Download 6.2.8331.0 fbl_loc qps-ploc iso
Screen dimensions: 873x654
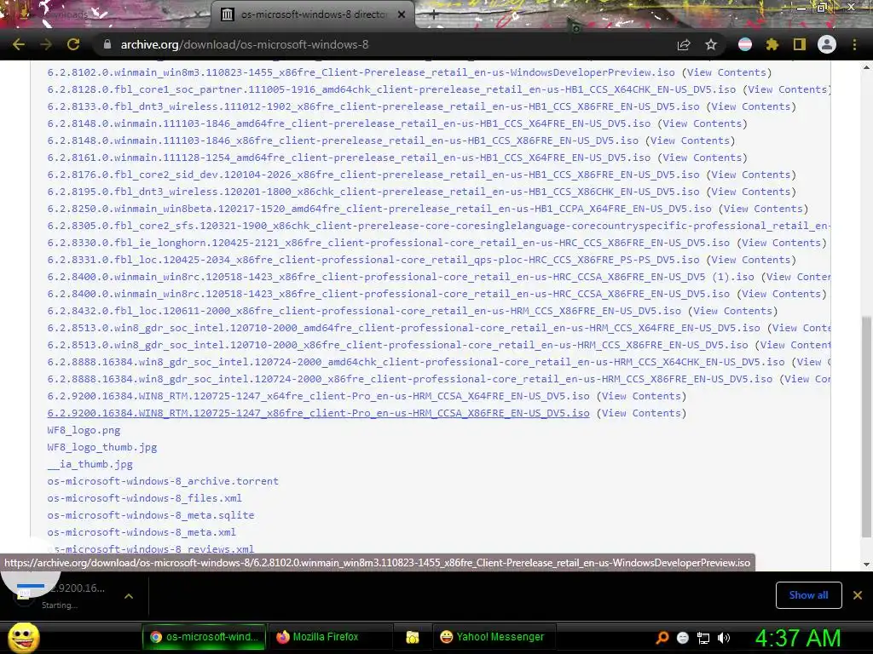pyautogui.click(x=373, y=260)
